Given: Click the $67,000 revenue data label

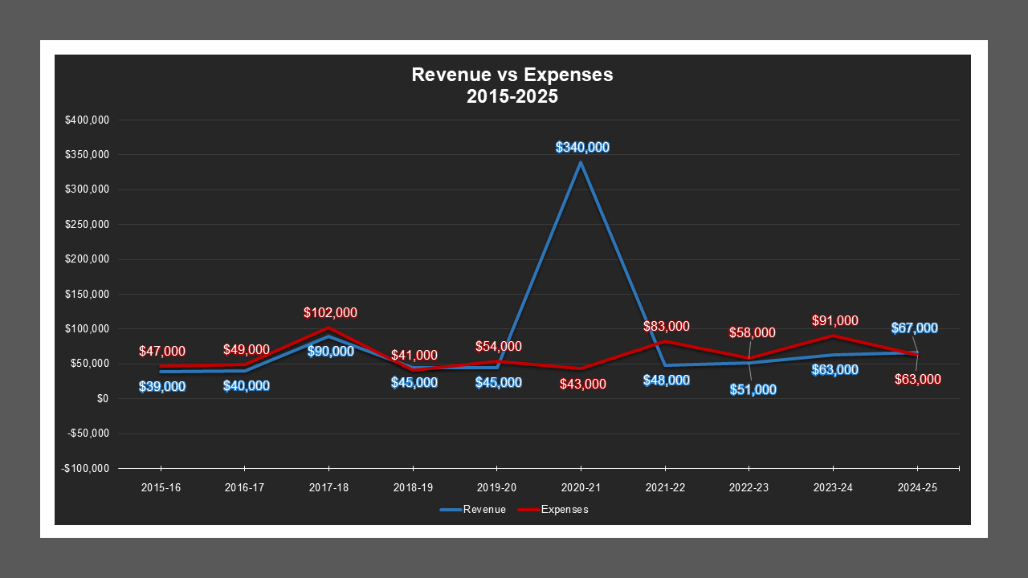Looking at the screenshot, I should pyautogui.click(x=914, y=328).
